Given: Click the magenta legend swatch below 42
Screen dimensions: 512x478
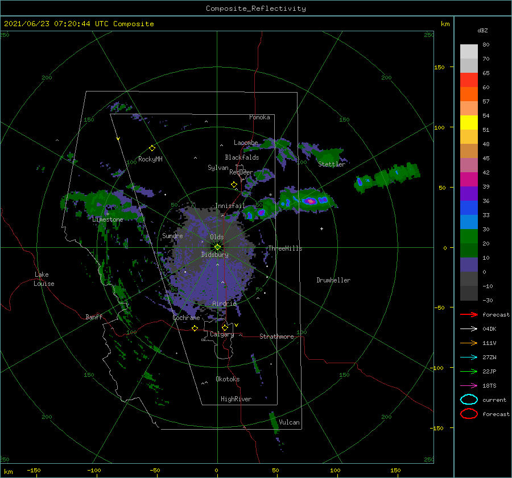Looking at the screenshot, I should click(469, 180).
